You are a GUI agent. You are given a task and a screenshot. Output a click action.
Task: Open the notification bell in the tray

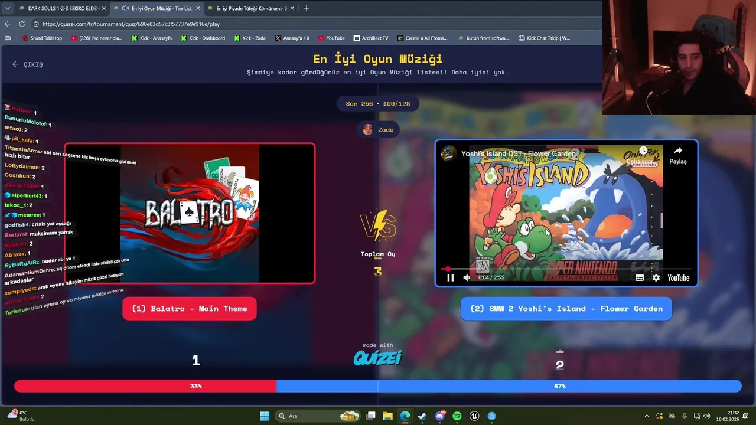coord(746,416)
